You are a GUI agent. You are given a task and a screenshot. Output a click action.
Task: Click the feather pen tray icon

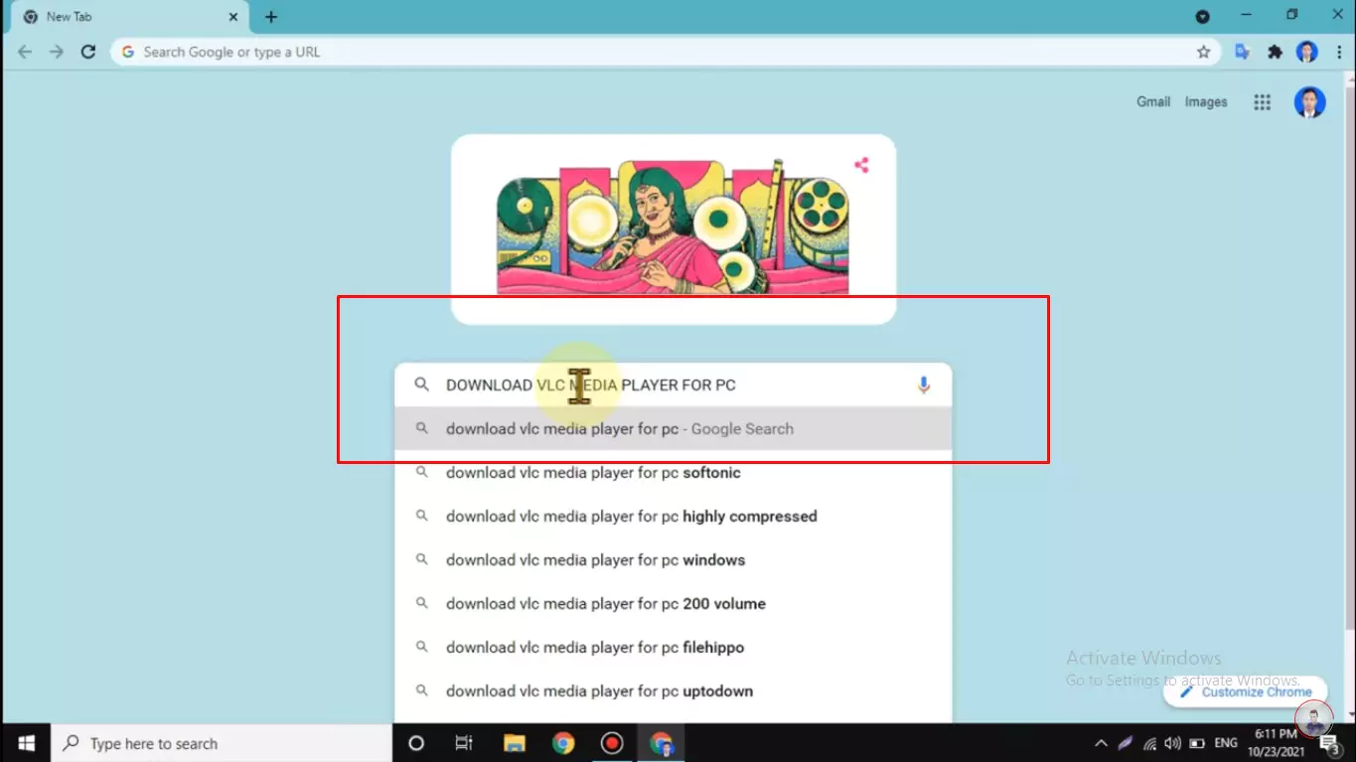(1125, 743)
